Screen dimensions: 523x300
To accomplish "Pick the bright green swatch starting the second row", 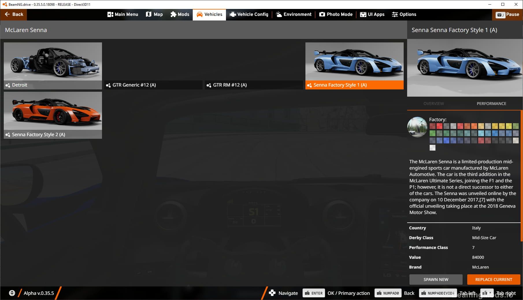I will pos(433,133).
